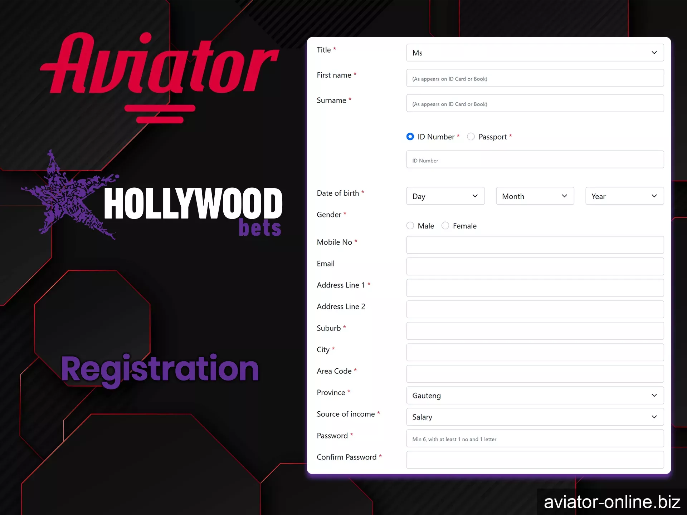
Task: Click the Source of income dropdown arrow
Action: click(654, 417)
